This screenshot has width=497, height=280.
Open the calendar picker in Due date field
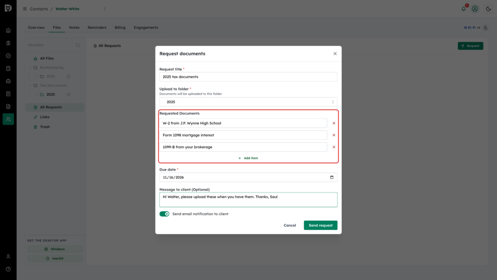332,177
